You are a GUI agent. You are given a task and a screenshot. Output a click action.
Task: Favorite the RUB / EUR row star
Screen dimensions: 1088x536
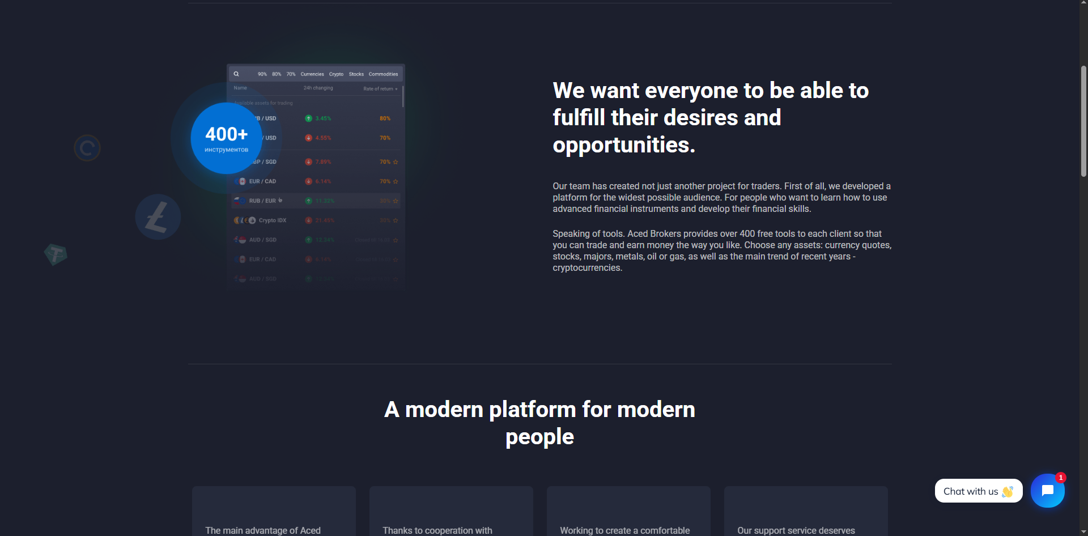pos(396,201)
